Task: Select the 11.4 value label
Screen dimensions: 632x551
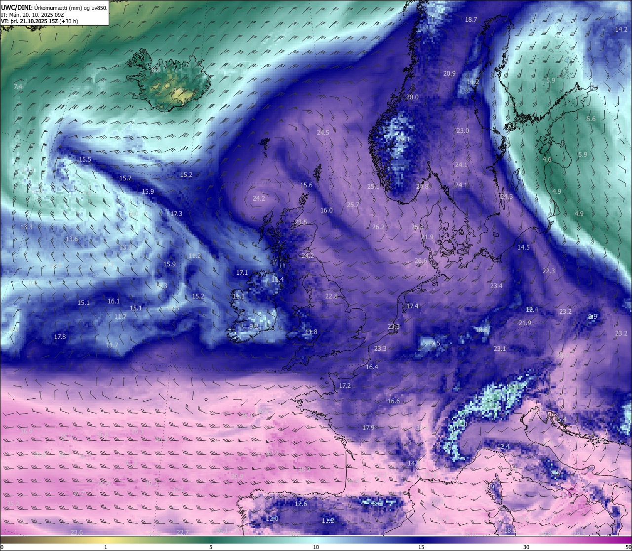Action: pos(277,280)
